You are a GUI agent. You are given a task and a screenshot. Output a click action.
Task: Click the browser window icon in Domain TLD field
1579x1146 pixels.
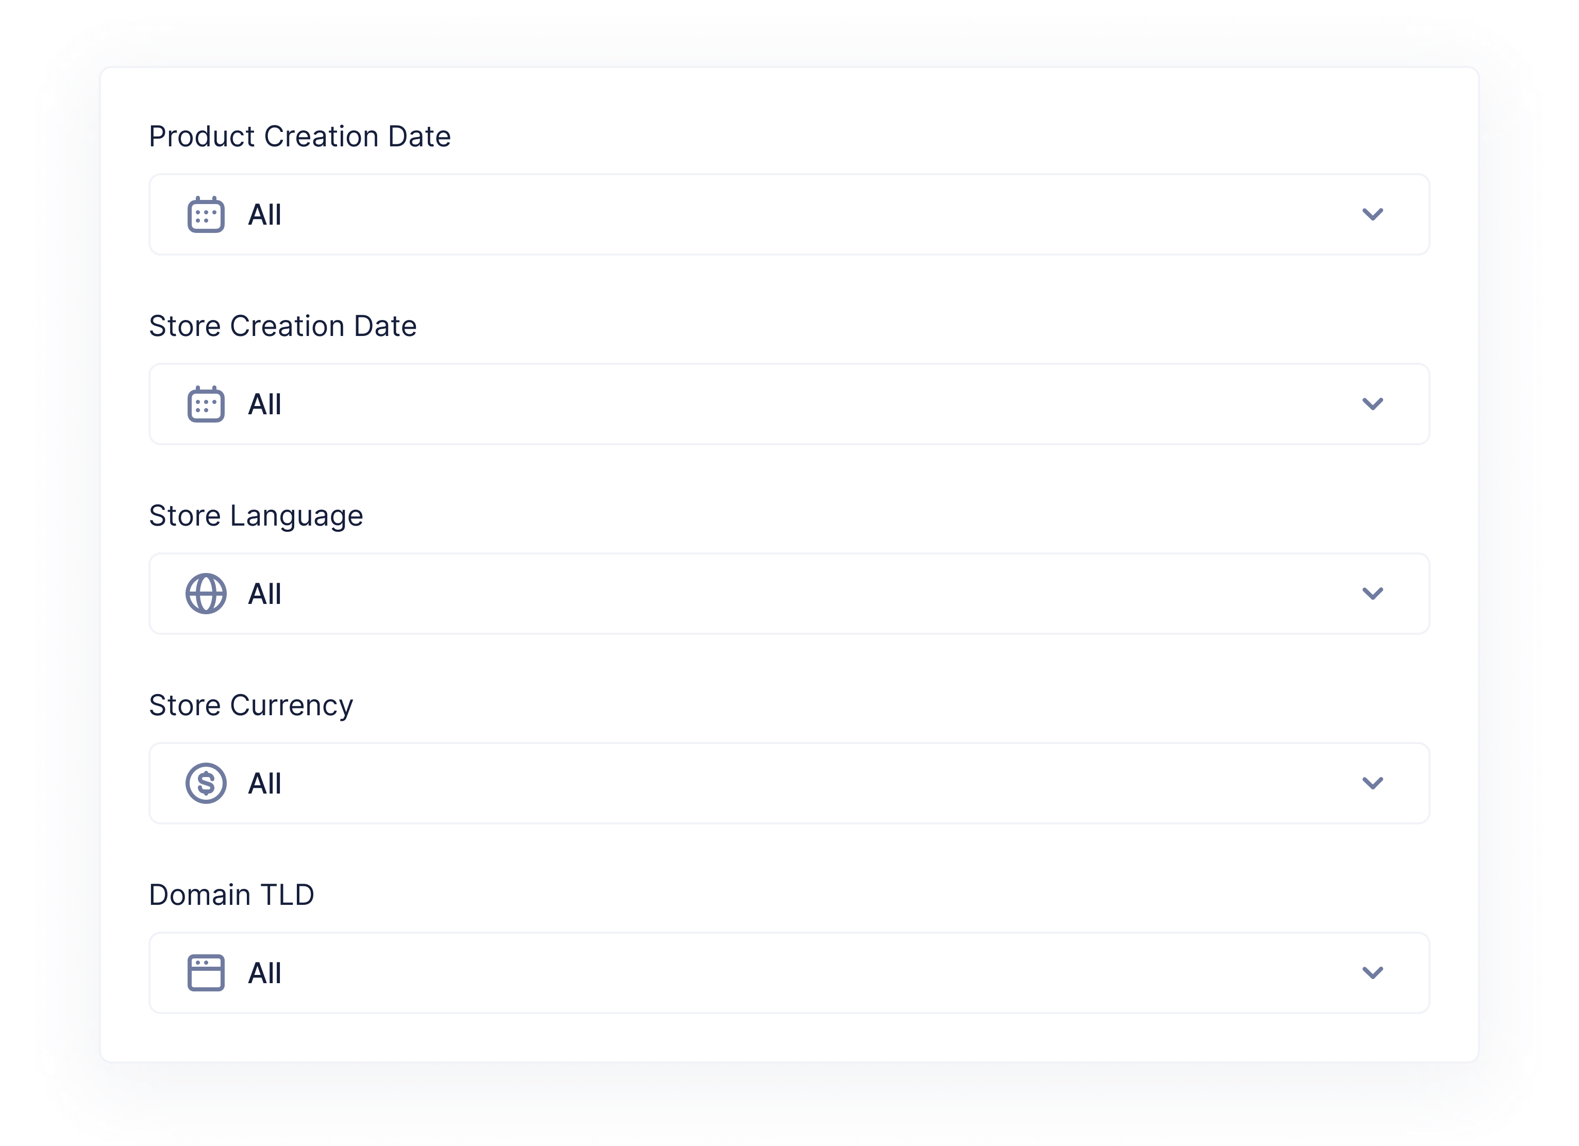tap(206, 973)
